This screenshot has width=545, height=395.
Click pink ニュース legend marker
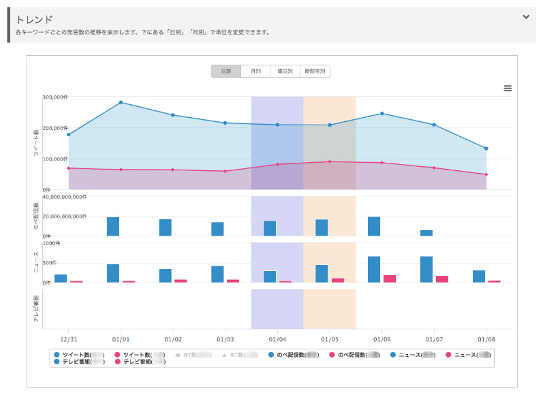[x=448, y=355]
